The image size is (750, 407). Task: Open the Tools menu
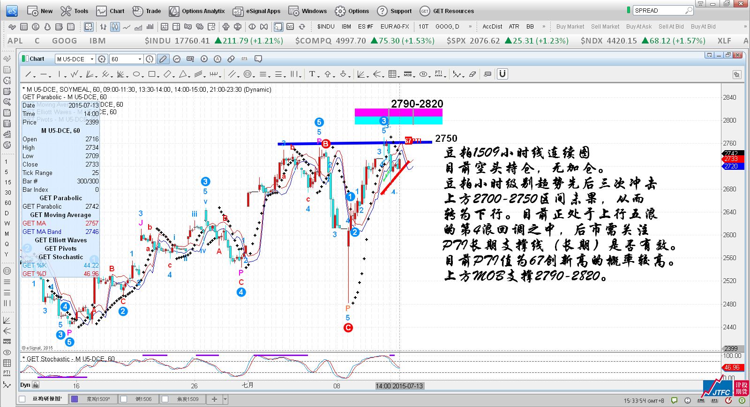pos(75,11)
